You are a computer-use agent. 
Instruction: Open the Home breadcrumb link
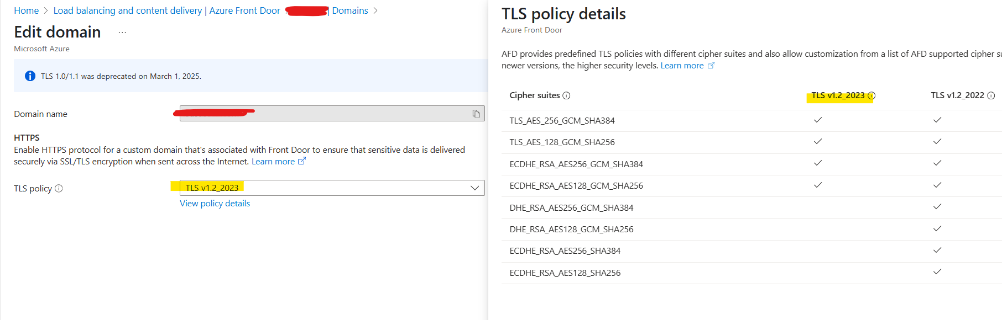(26, 10)
